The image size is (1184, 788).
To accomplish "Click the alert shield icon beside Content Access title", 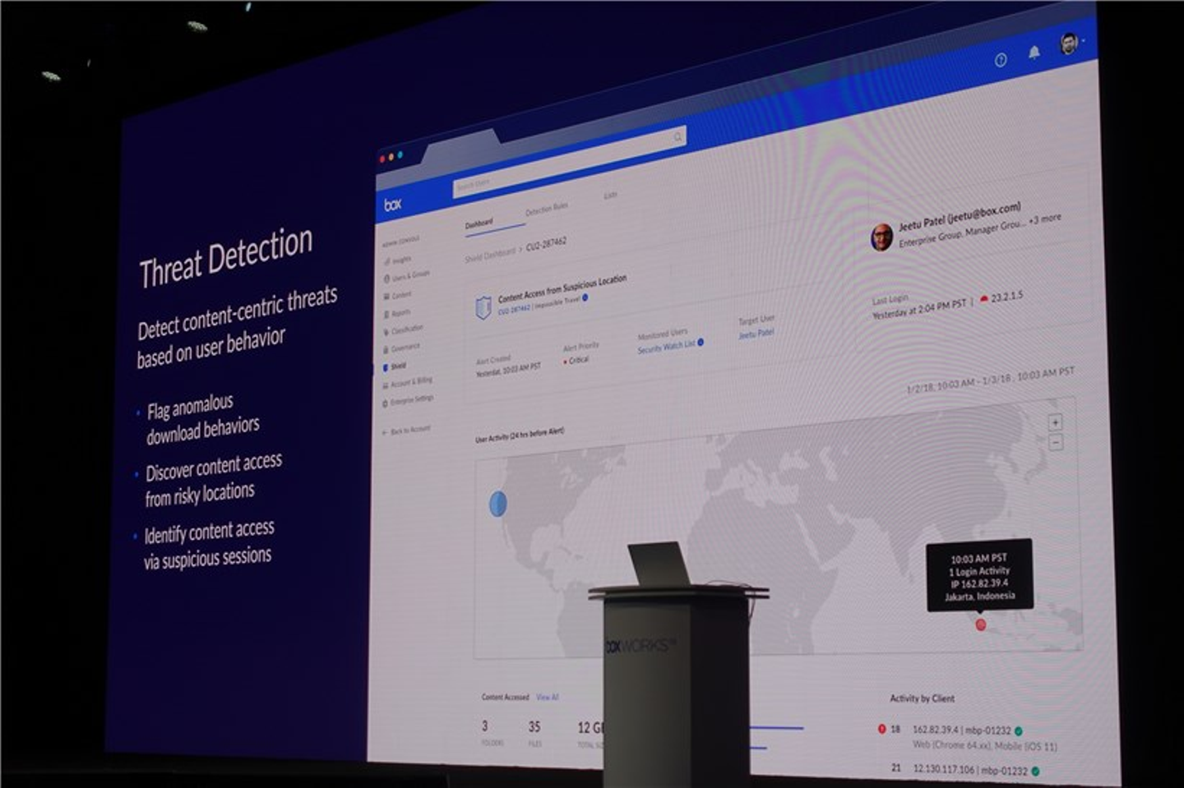I will 483,307.
